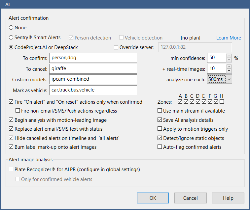Increase real-time images with up arrow
The height and width of the screenshot is (210, 250).
(x=229, y=67)
